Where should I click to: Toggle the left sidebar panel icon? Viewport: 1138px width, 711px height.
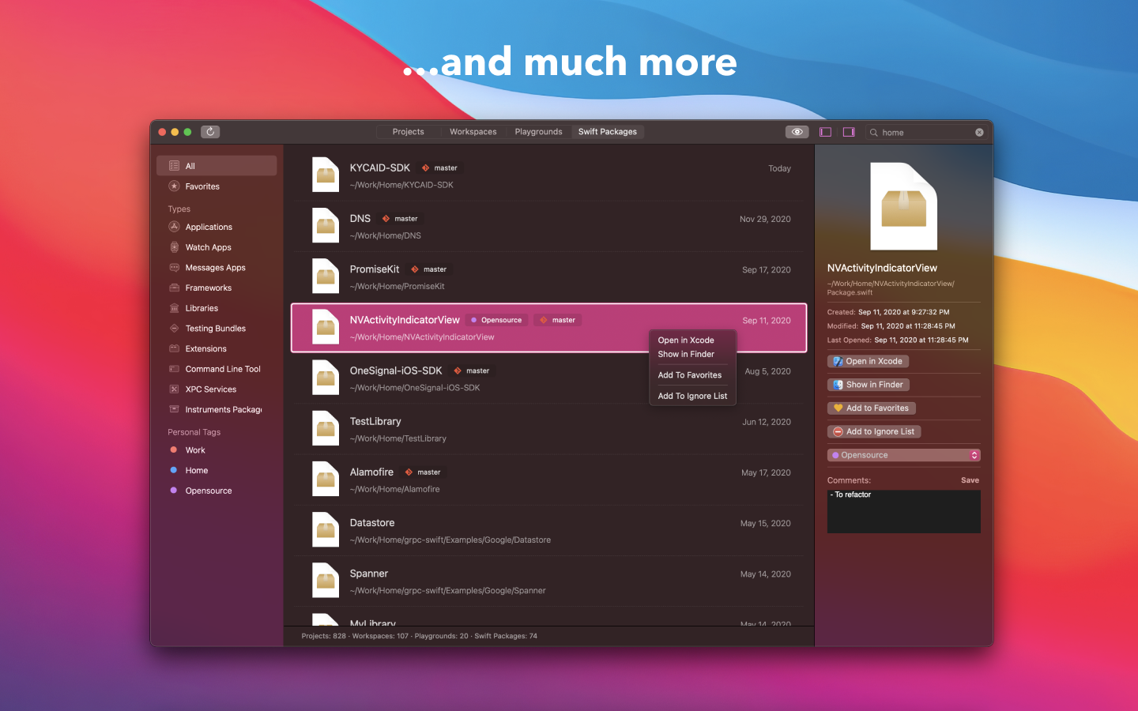click(825, 132)
